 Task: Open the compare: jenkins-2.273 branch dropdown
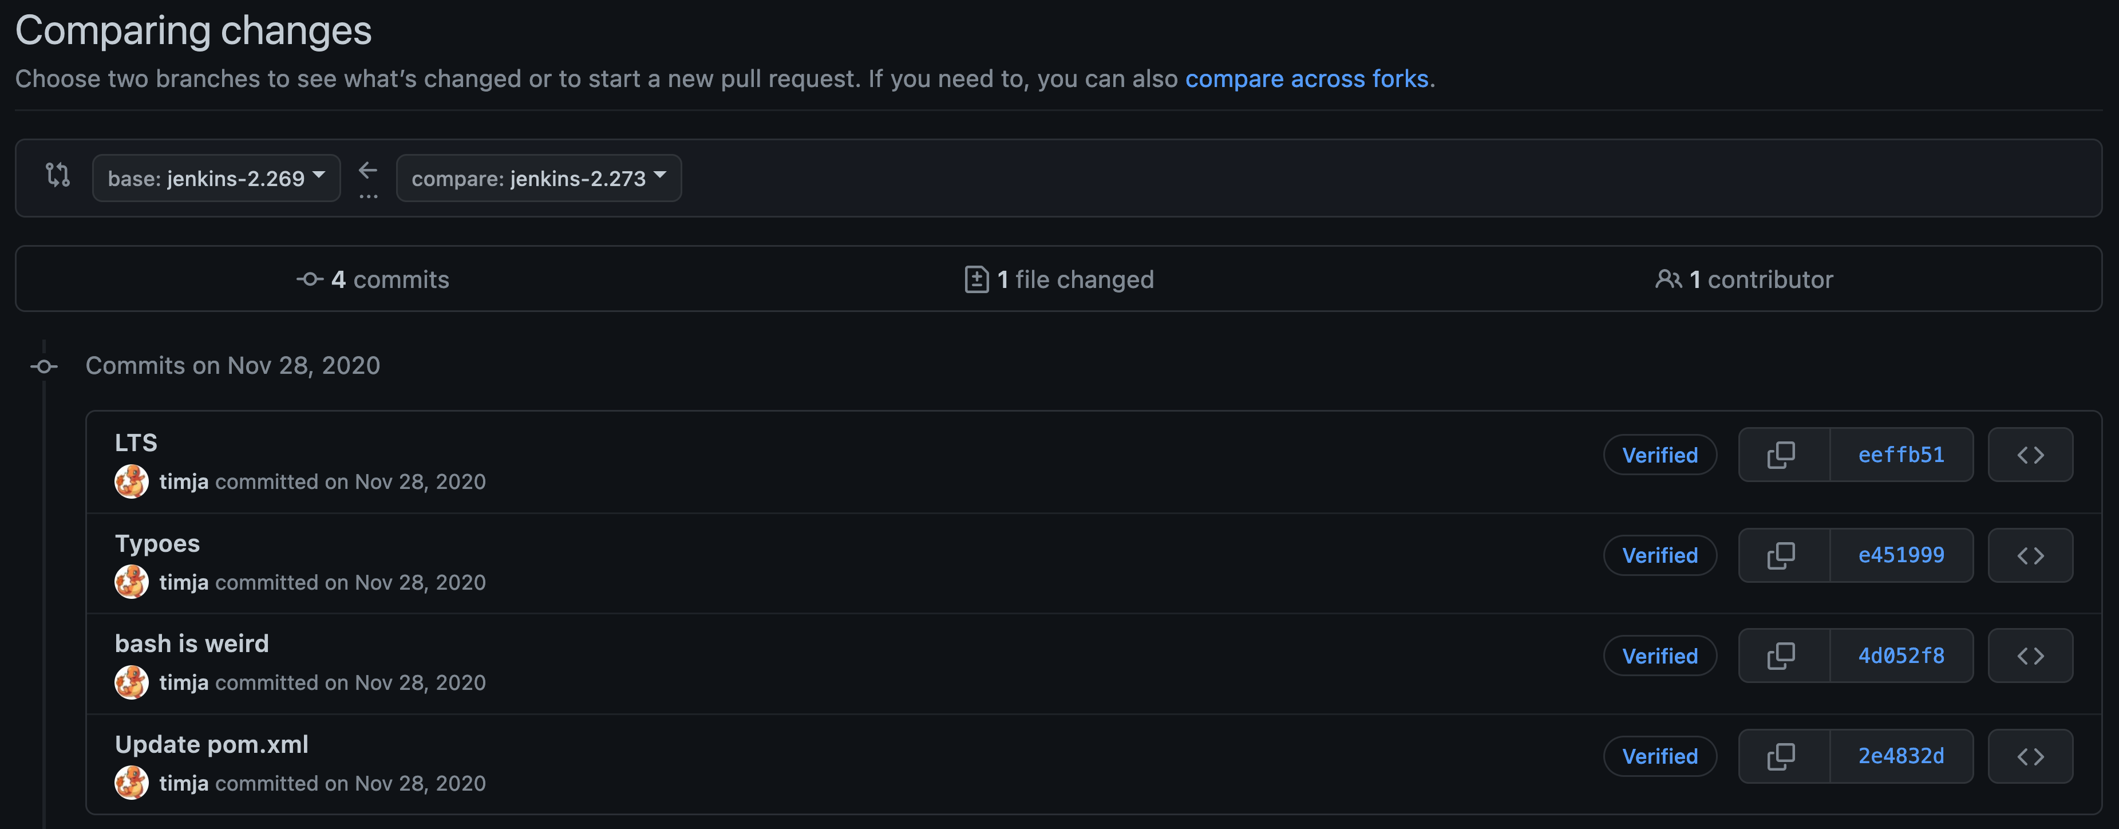tap(539, 177)
